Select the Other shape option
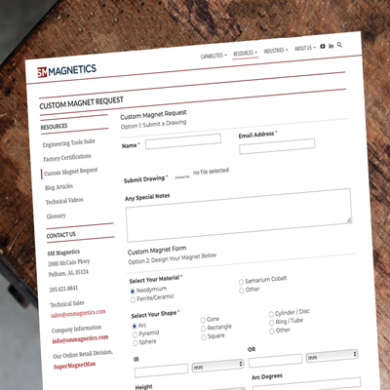The width and height of the screenshot is (390, 390). pos(272,331)
